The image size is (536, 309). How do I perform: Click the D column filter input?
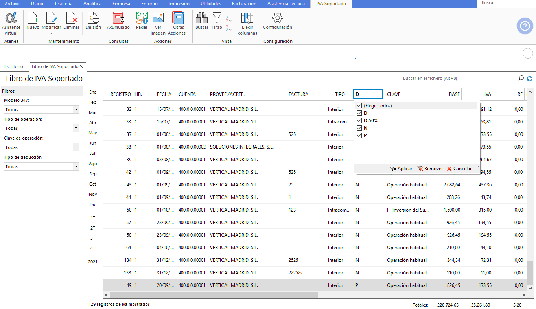368,94
